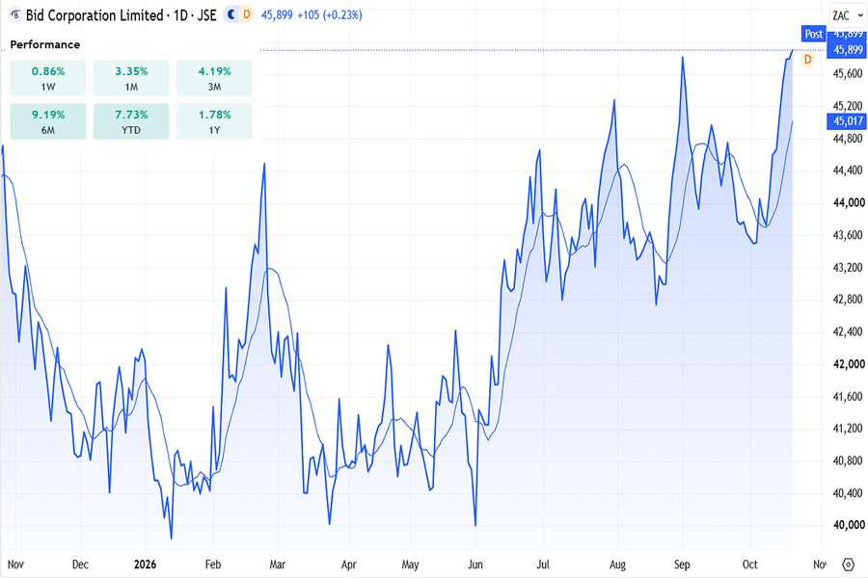Click the Dec label on the time axis
868x578 pixels.
pos(80,565)
